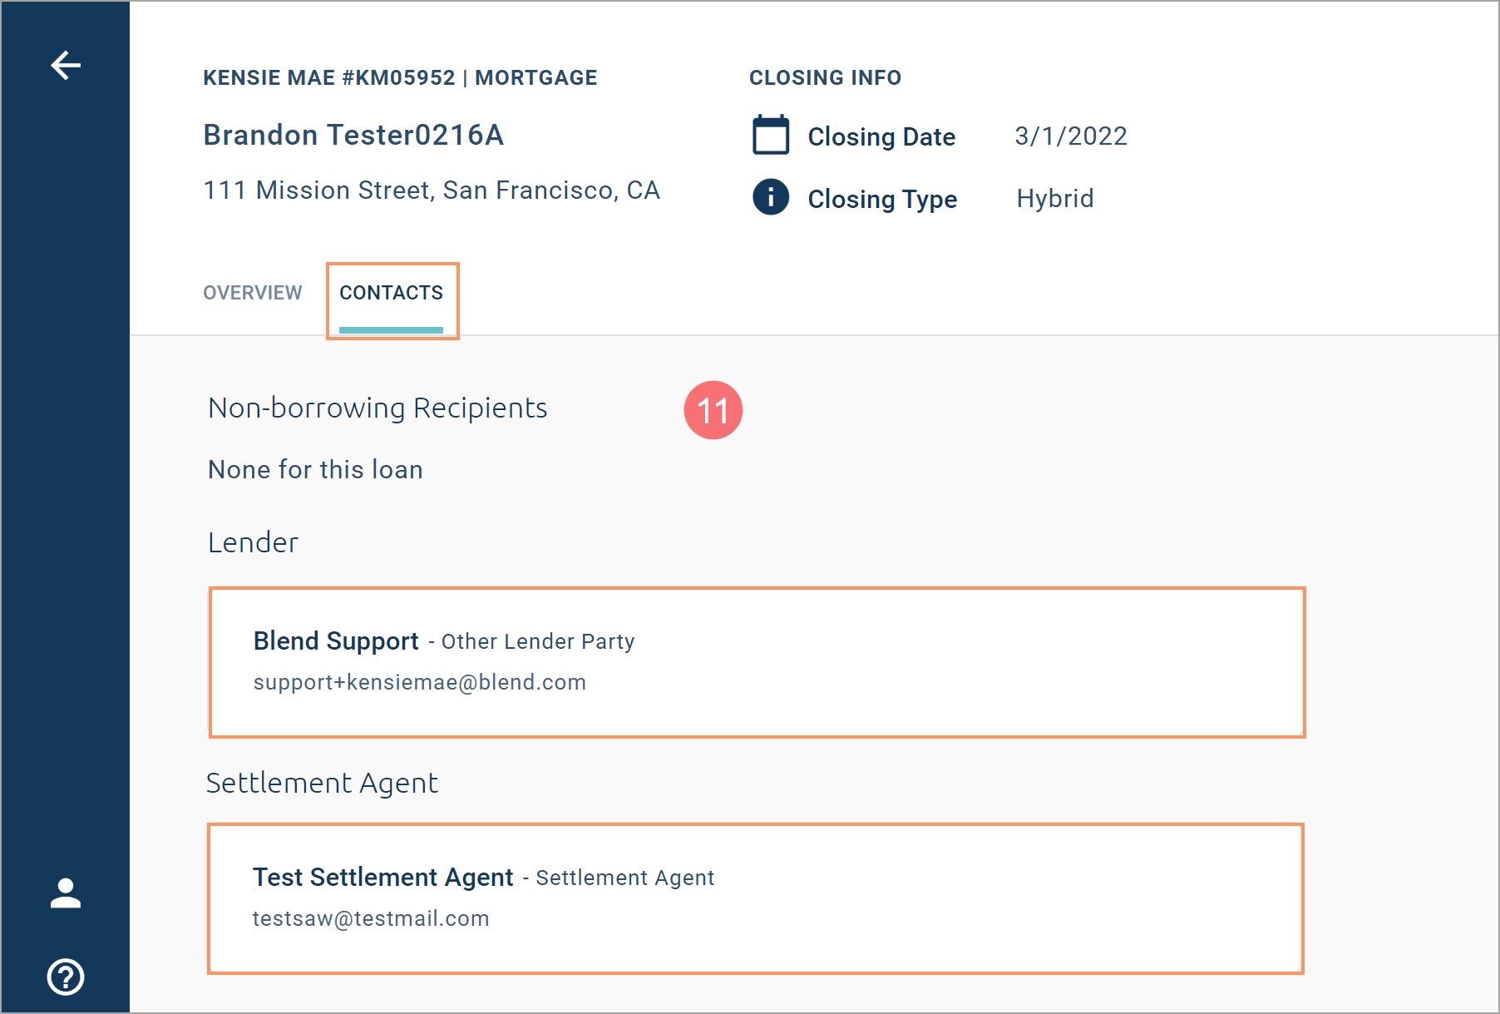Screen dimensions: 1500x1014
Task: Click the Settlement Agent section heading
Action: click(x=322, y=784)
